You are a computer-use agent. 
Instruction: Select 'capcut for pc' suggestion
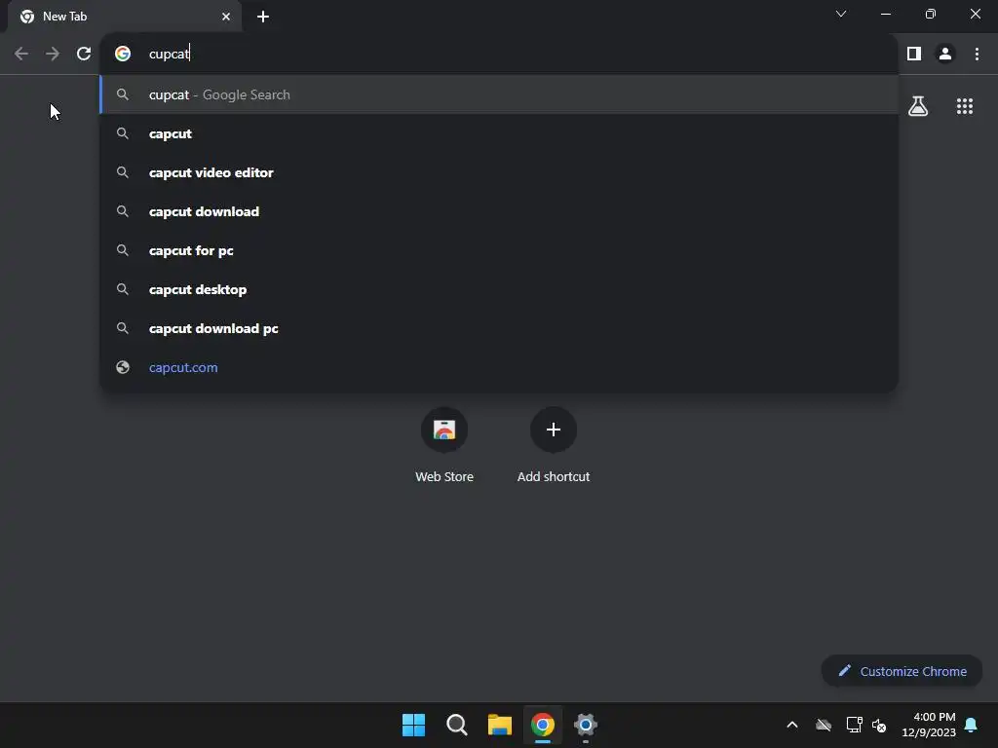(x=499, y=250)
